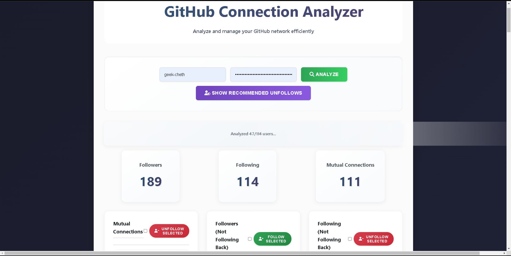Click the GitHub Connection Analyzer heading
Image resolution: width=511 pixels, height=256 pixels.
tap(263, 12)
